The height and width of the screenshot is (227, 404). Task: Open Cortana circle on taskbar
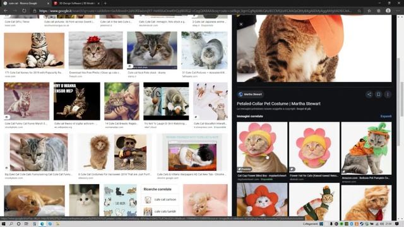pyautogui.click(x=18, y=224)
